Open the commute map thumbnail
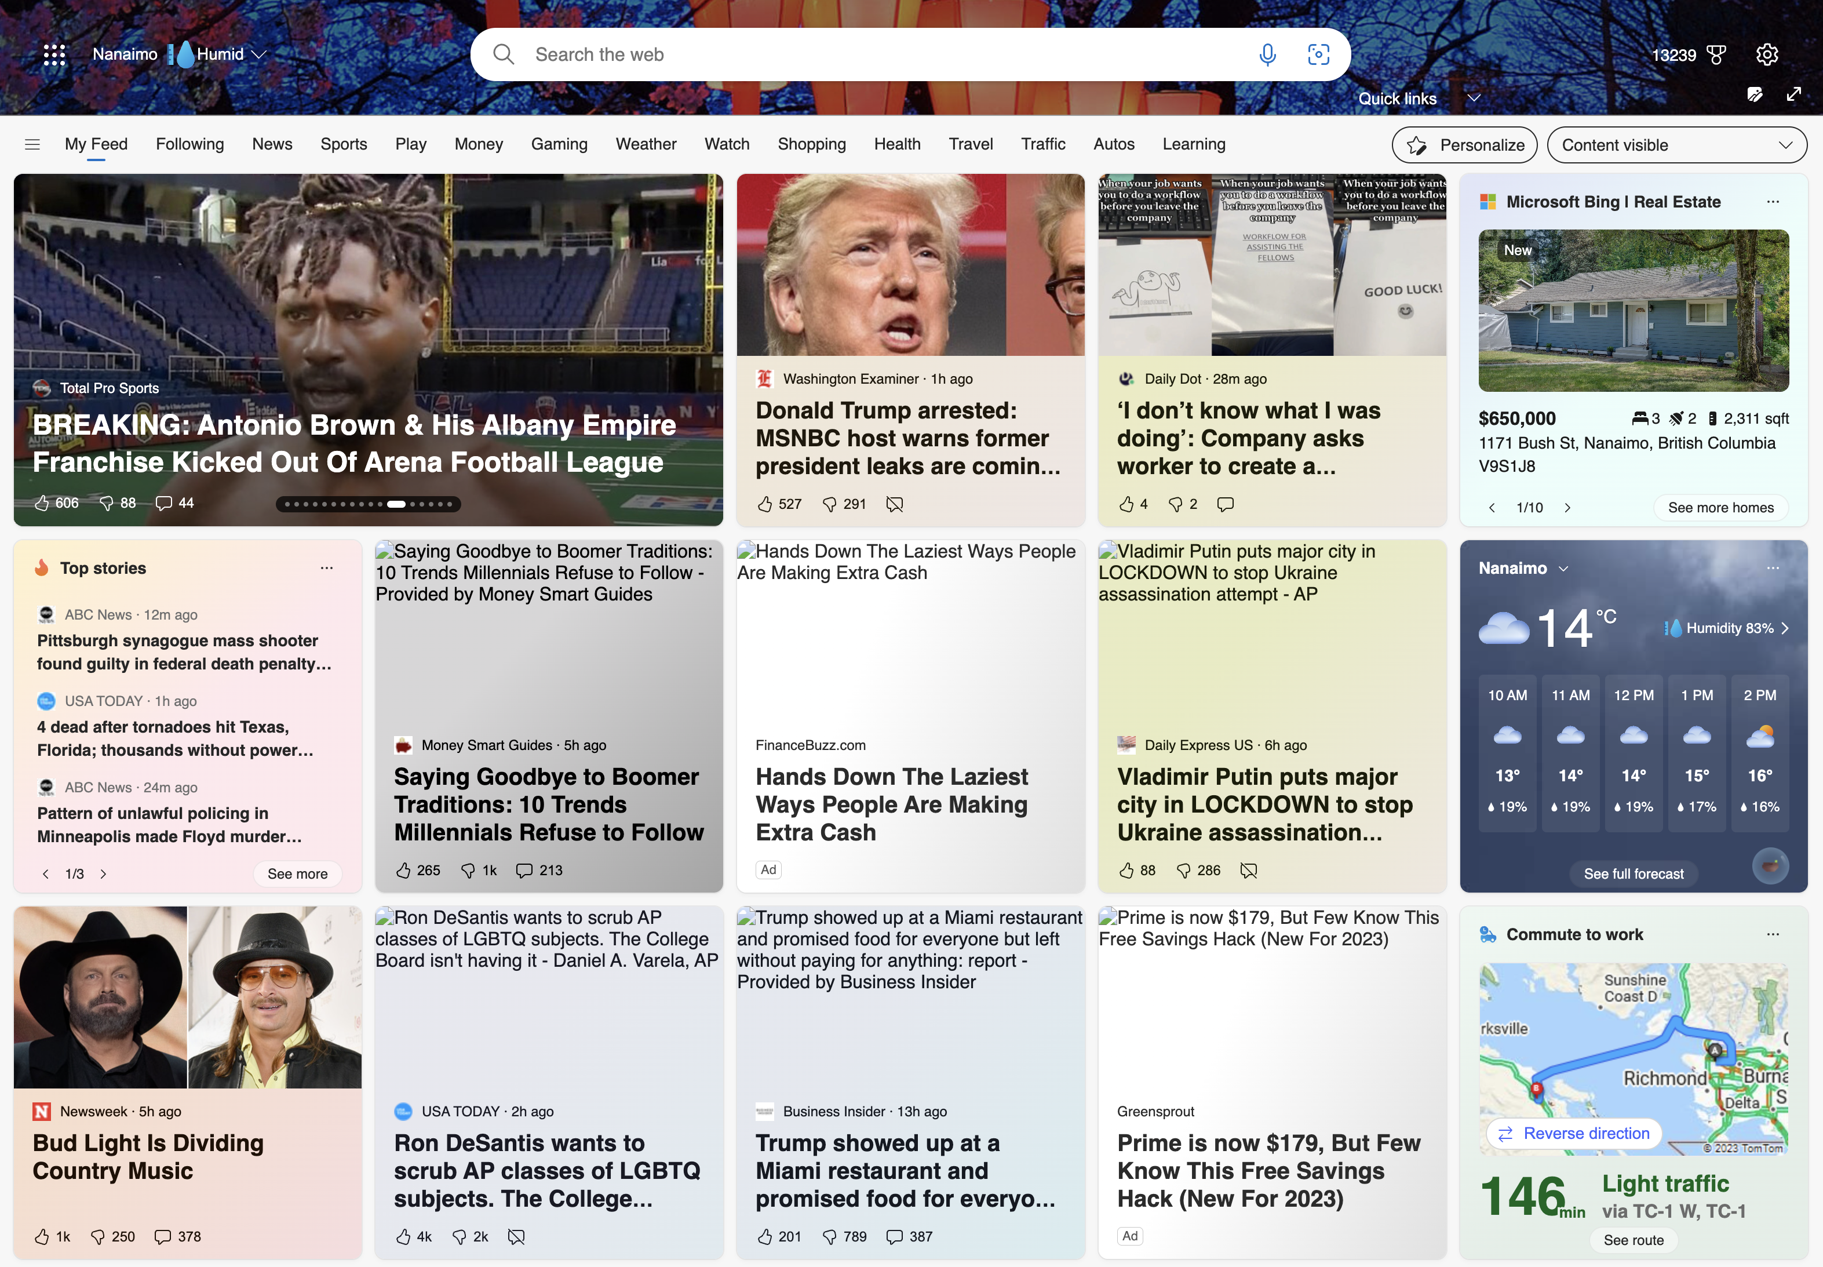The image size is (1823, 1267). pos(1634,1058)
